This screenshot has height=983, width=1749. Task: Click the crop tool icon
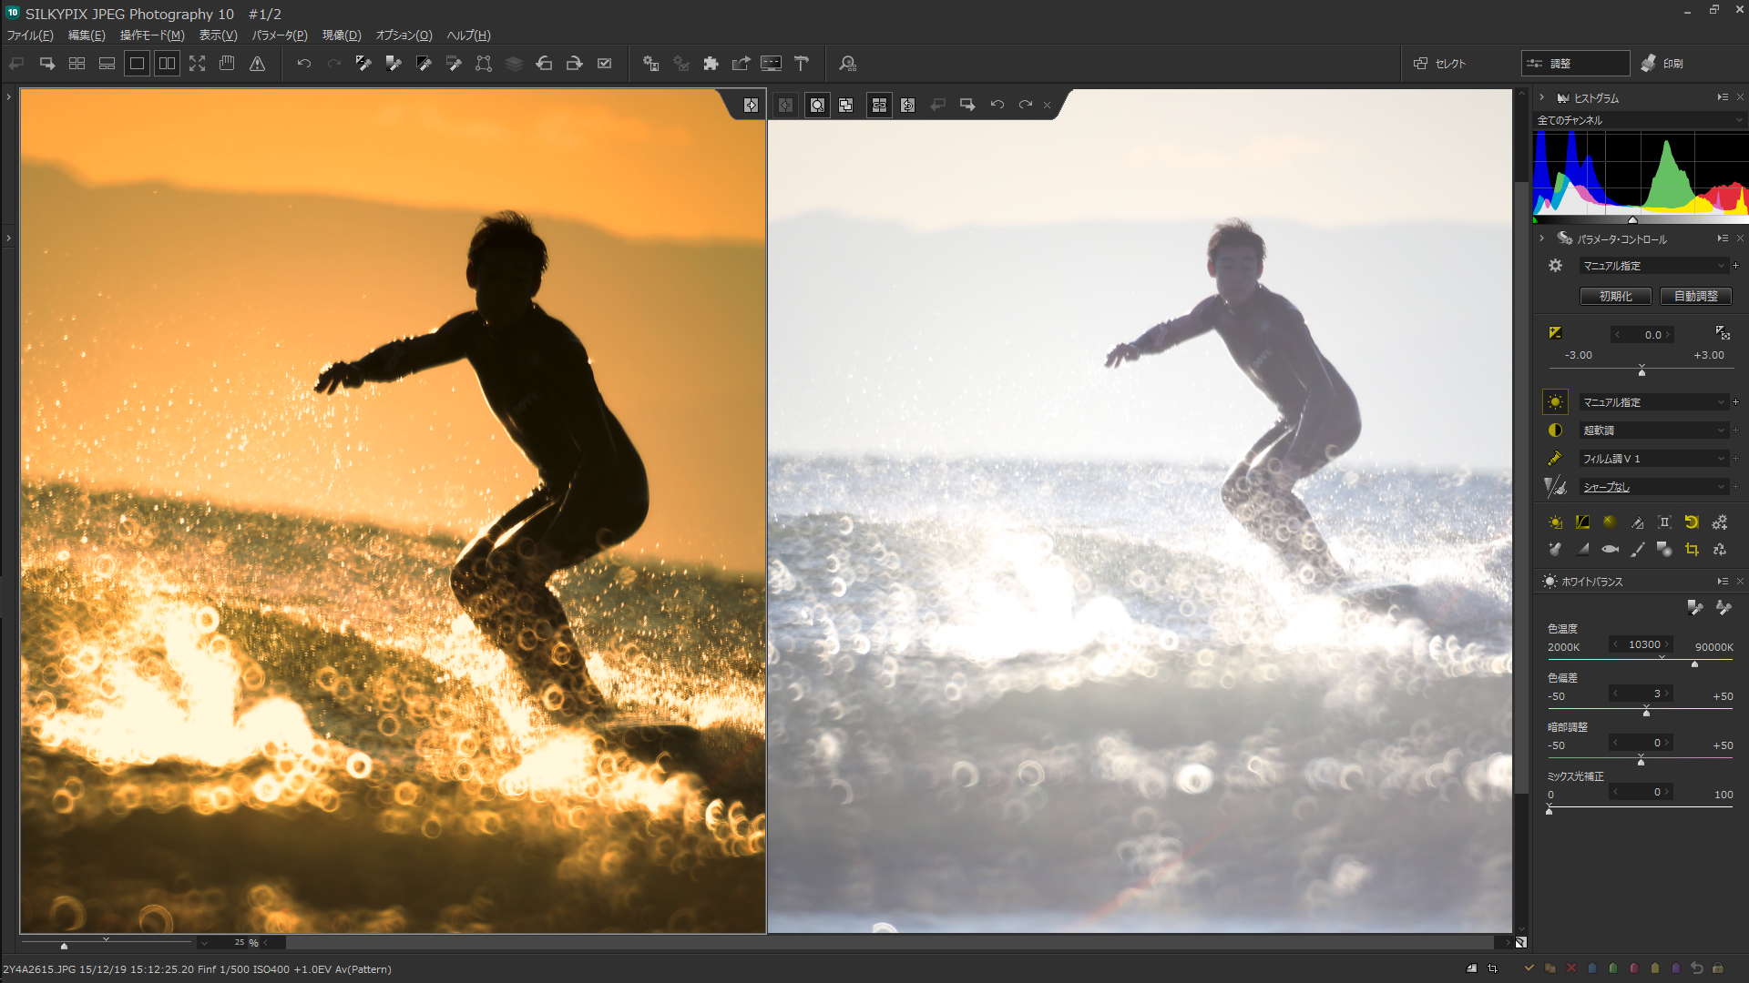(1692, 550)
